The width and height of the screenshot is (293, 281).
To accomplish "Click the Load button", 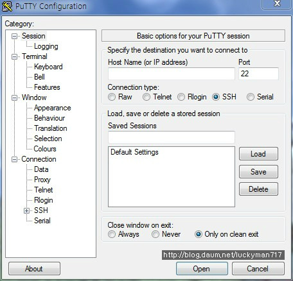I will pos(258,154).
